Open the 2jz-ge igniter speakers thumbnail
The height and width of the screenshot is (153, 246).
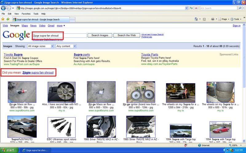141,92
